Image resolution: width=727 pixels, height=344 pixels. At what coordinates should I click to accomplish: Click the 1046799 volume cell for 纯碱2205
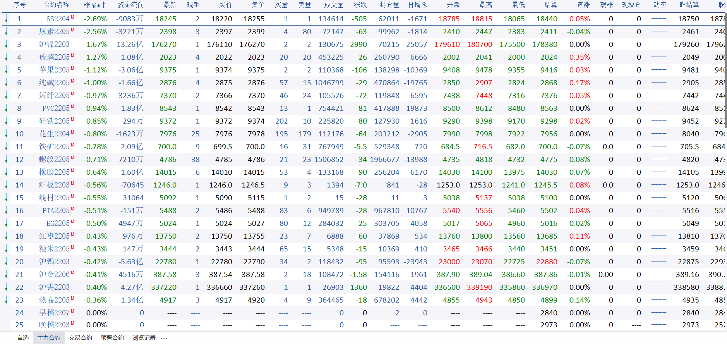click(329, 83)
